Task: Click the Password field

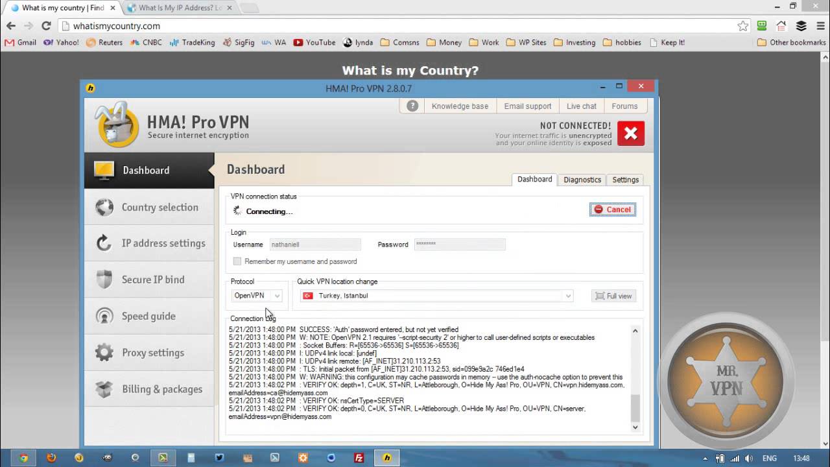Action: click(460, 245)
